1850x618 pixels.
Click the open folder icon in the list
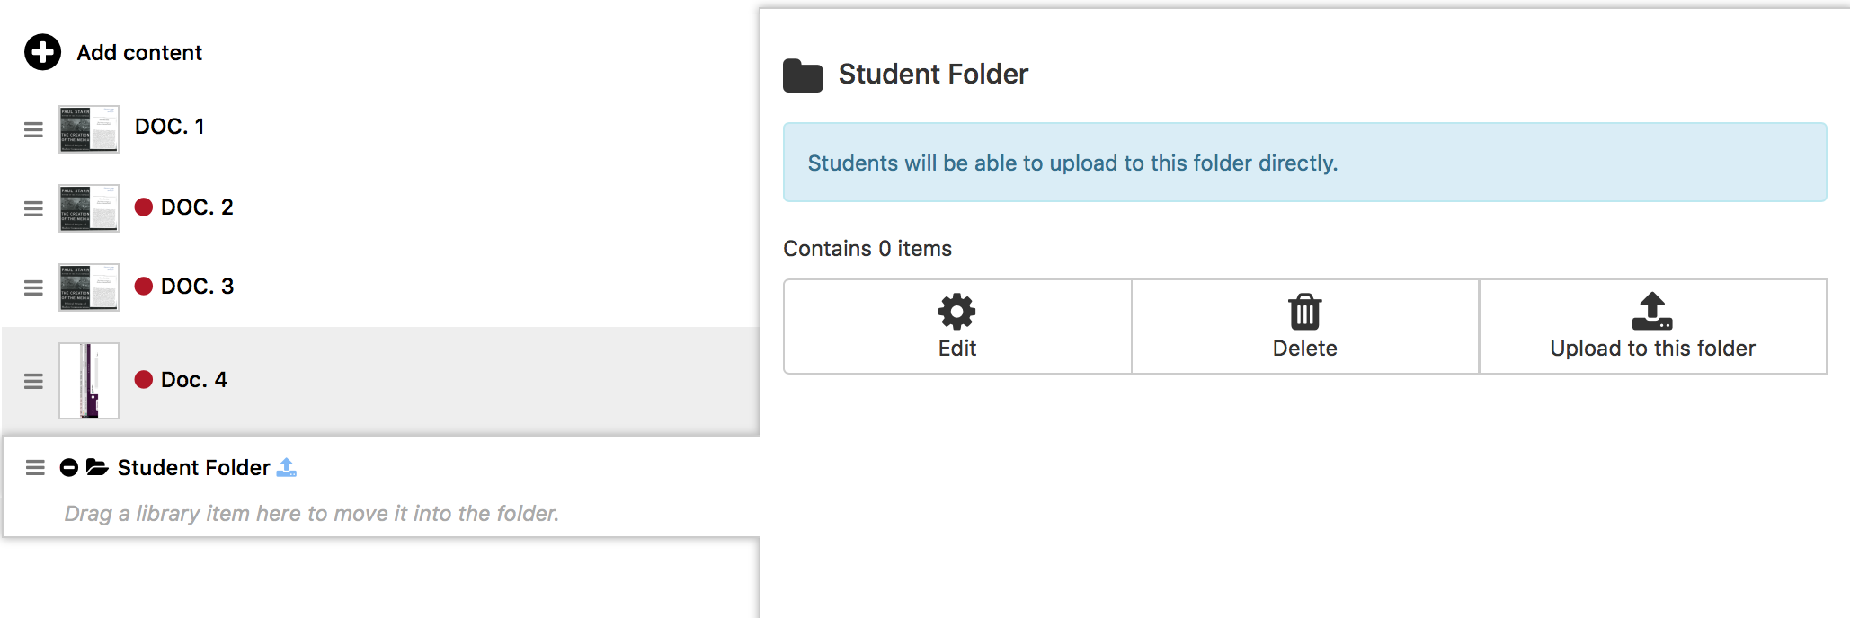tap(97, 467)
